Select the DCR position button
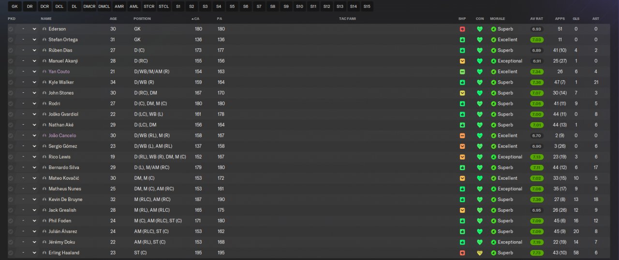 (x=44, y=6)
